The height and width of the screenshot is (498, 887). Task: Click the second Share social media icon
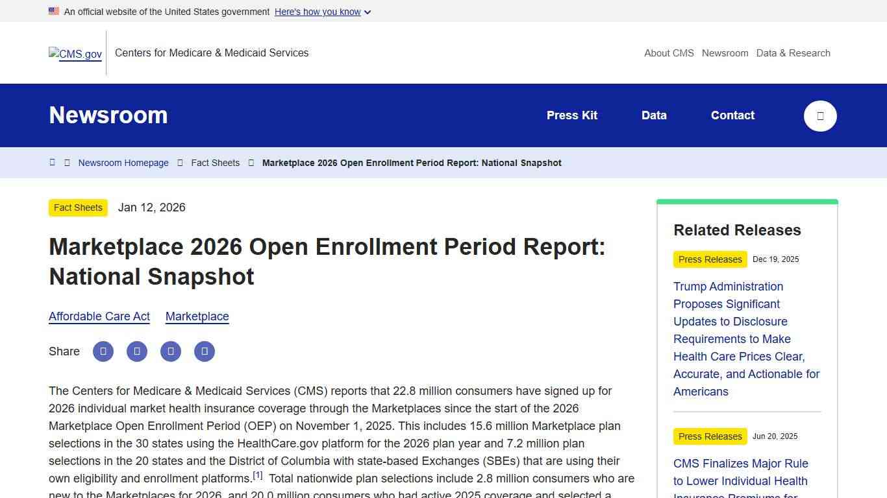point(137,351)
